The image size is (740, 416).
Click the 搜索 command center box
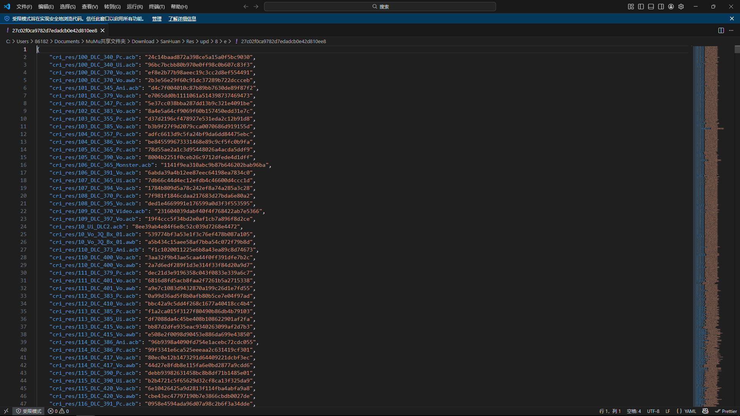[x=380, y=7]
